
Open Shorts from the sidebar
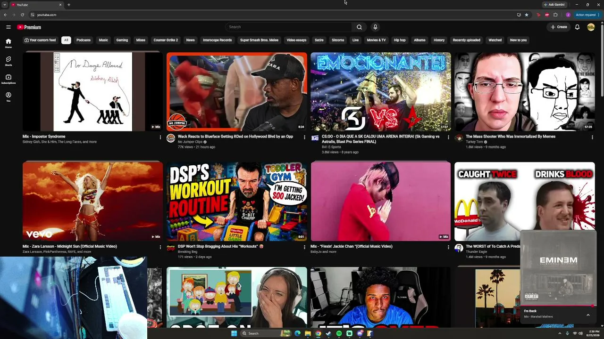8,61
